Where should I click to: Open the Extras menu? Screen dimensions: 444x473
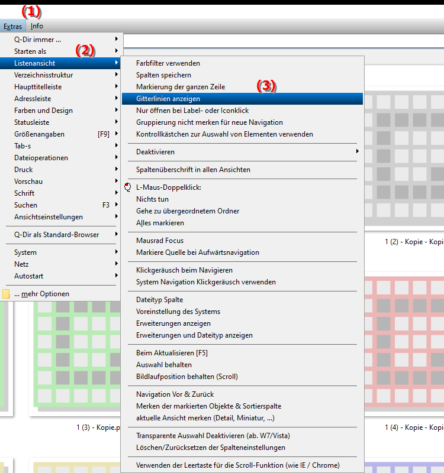coord(12,27)
